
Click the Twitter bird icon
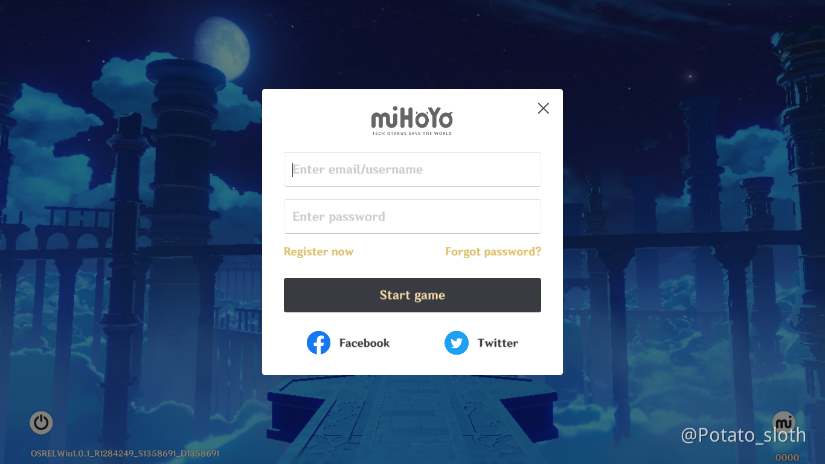(x=457, y=343)
